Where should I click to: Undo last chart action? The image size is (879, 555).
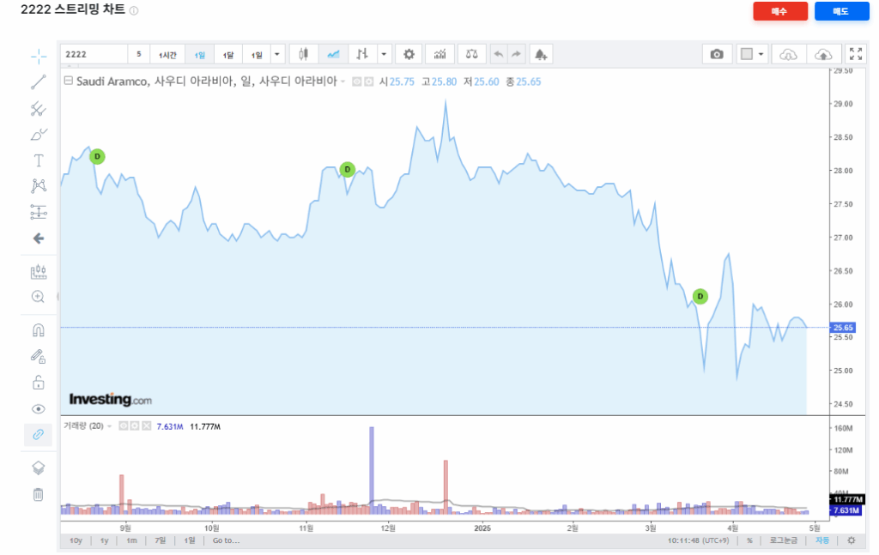click(x=499, y=54)
